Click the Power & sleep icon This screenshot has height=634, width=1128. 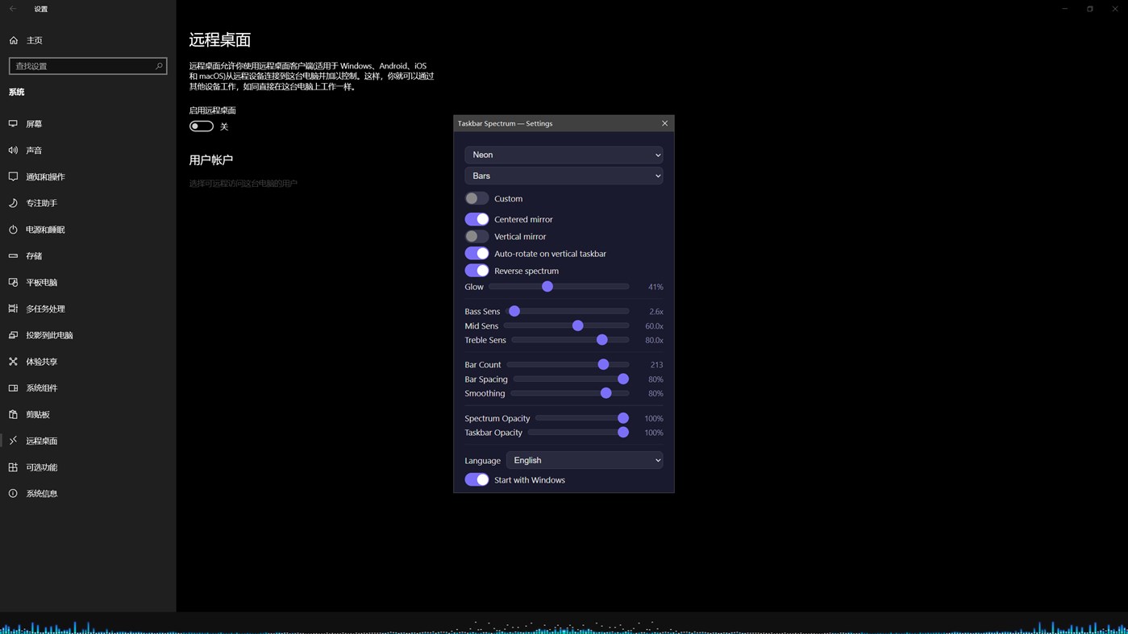tap(13, 230)
